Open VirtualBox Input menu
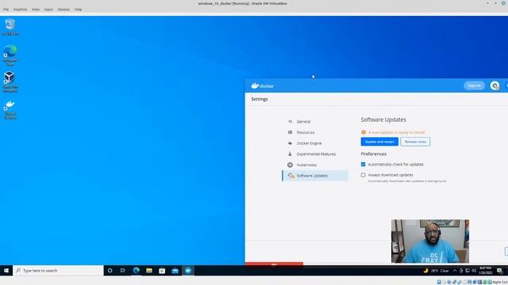This screenshot has height=285, width=508. click(48, 9)
